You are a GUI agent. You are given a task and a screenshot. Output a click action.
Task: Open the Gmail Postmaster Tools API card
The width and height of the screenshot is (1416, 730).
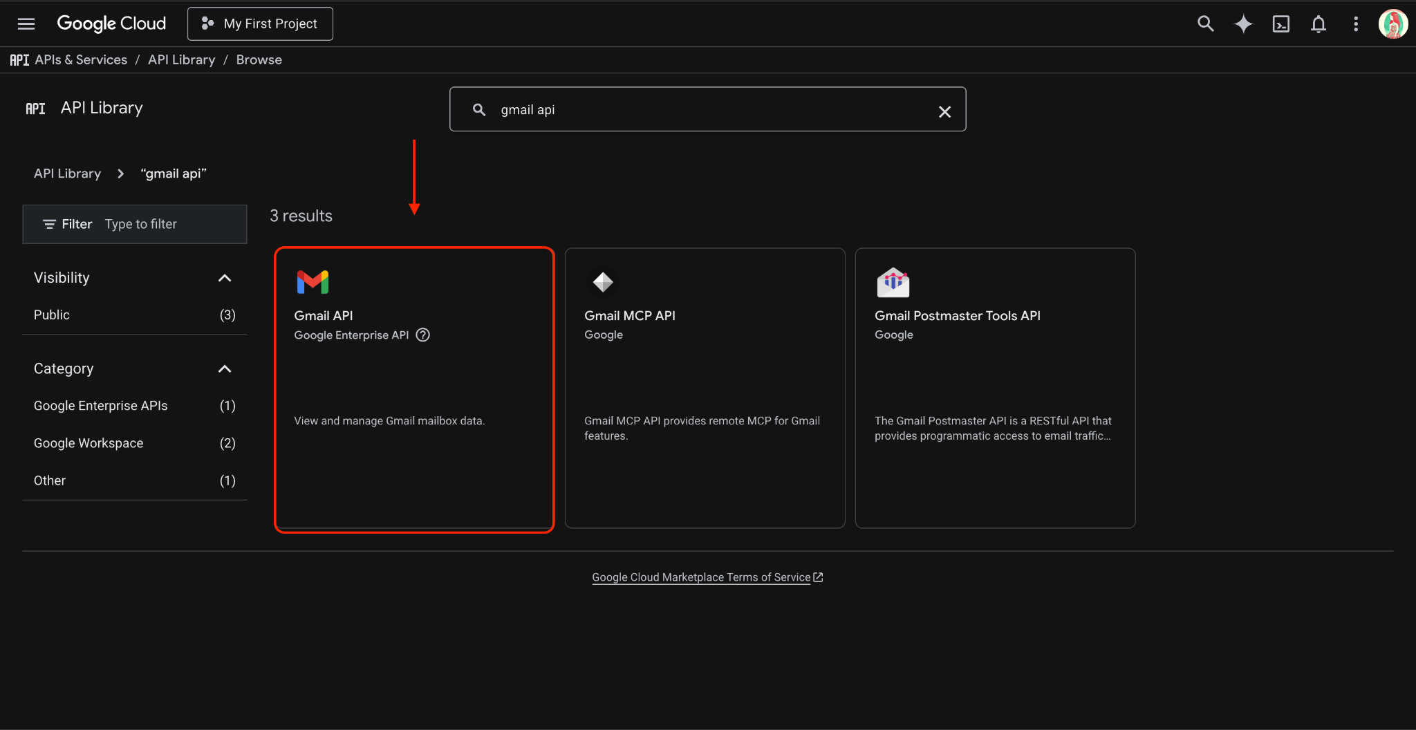click(x=995, y=389)
